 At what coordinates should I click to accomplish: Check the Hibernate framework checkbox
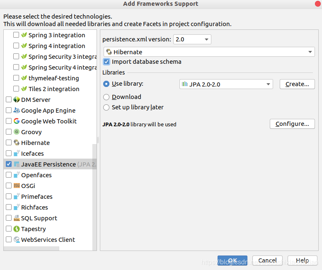click(x=9, y=142)
